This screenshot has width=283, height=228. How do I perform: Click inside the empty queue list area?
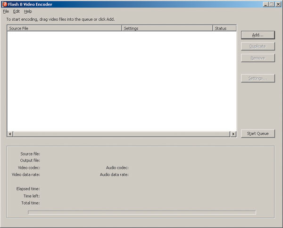click(x=122, y=80)
